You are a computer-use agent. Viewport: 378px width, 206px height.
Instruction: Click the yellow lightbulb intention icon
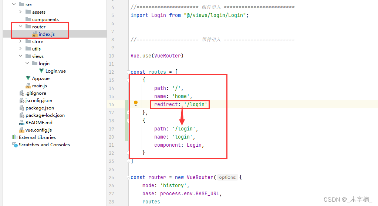[136, 103]
